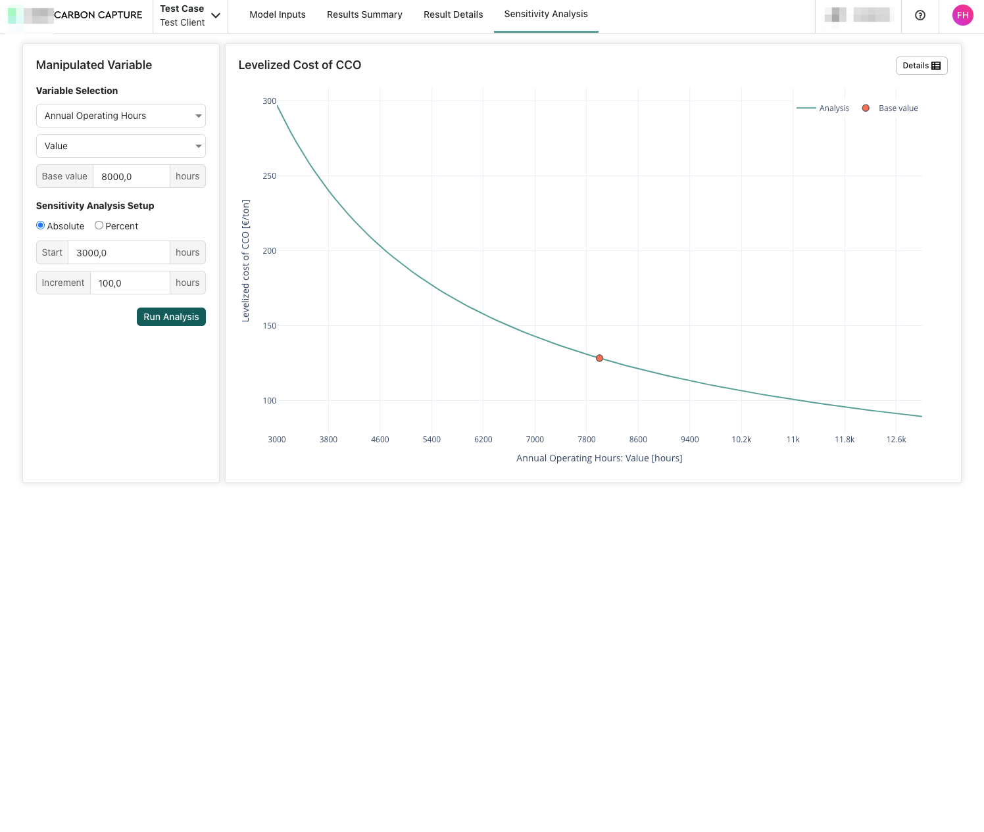Focus the Start hours input field
The image size is (984, 832).
pos(118,253)
